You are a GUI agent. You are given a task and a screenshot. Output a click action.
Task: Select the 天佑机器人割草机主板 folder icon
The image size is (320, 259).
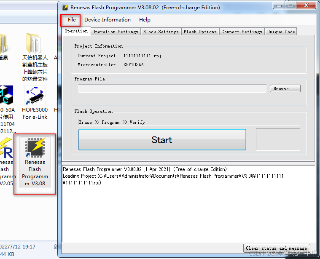click(35, 57)
